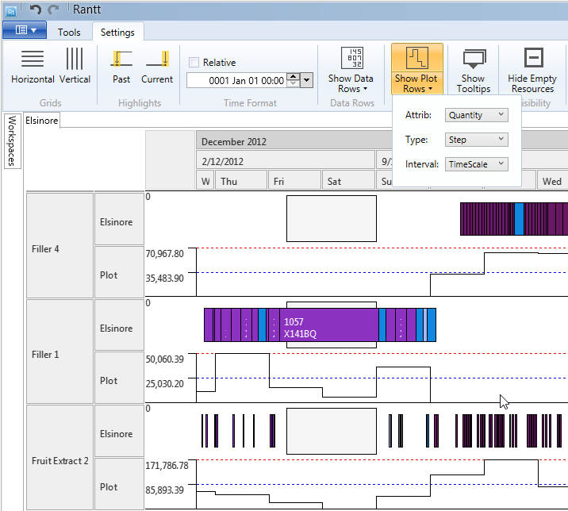Click the date time input field
The width and height of the screenshot is (568, 511).
[236, 80]
